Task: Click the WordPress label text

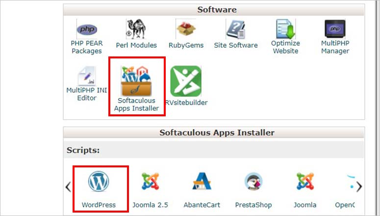Action: (99, 205)
